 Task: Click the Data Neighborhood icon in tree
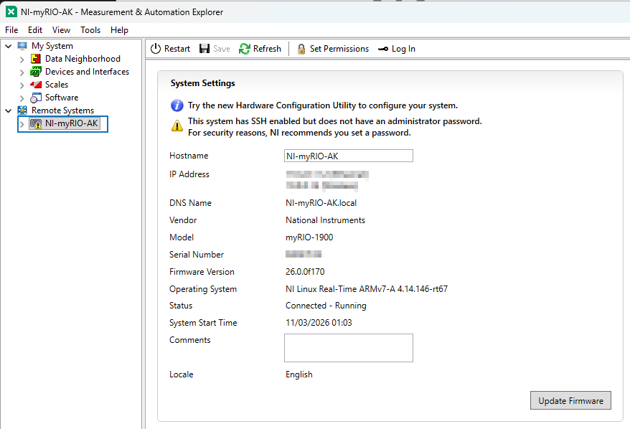click(36, 59)
